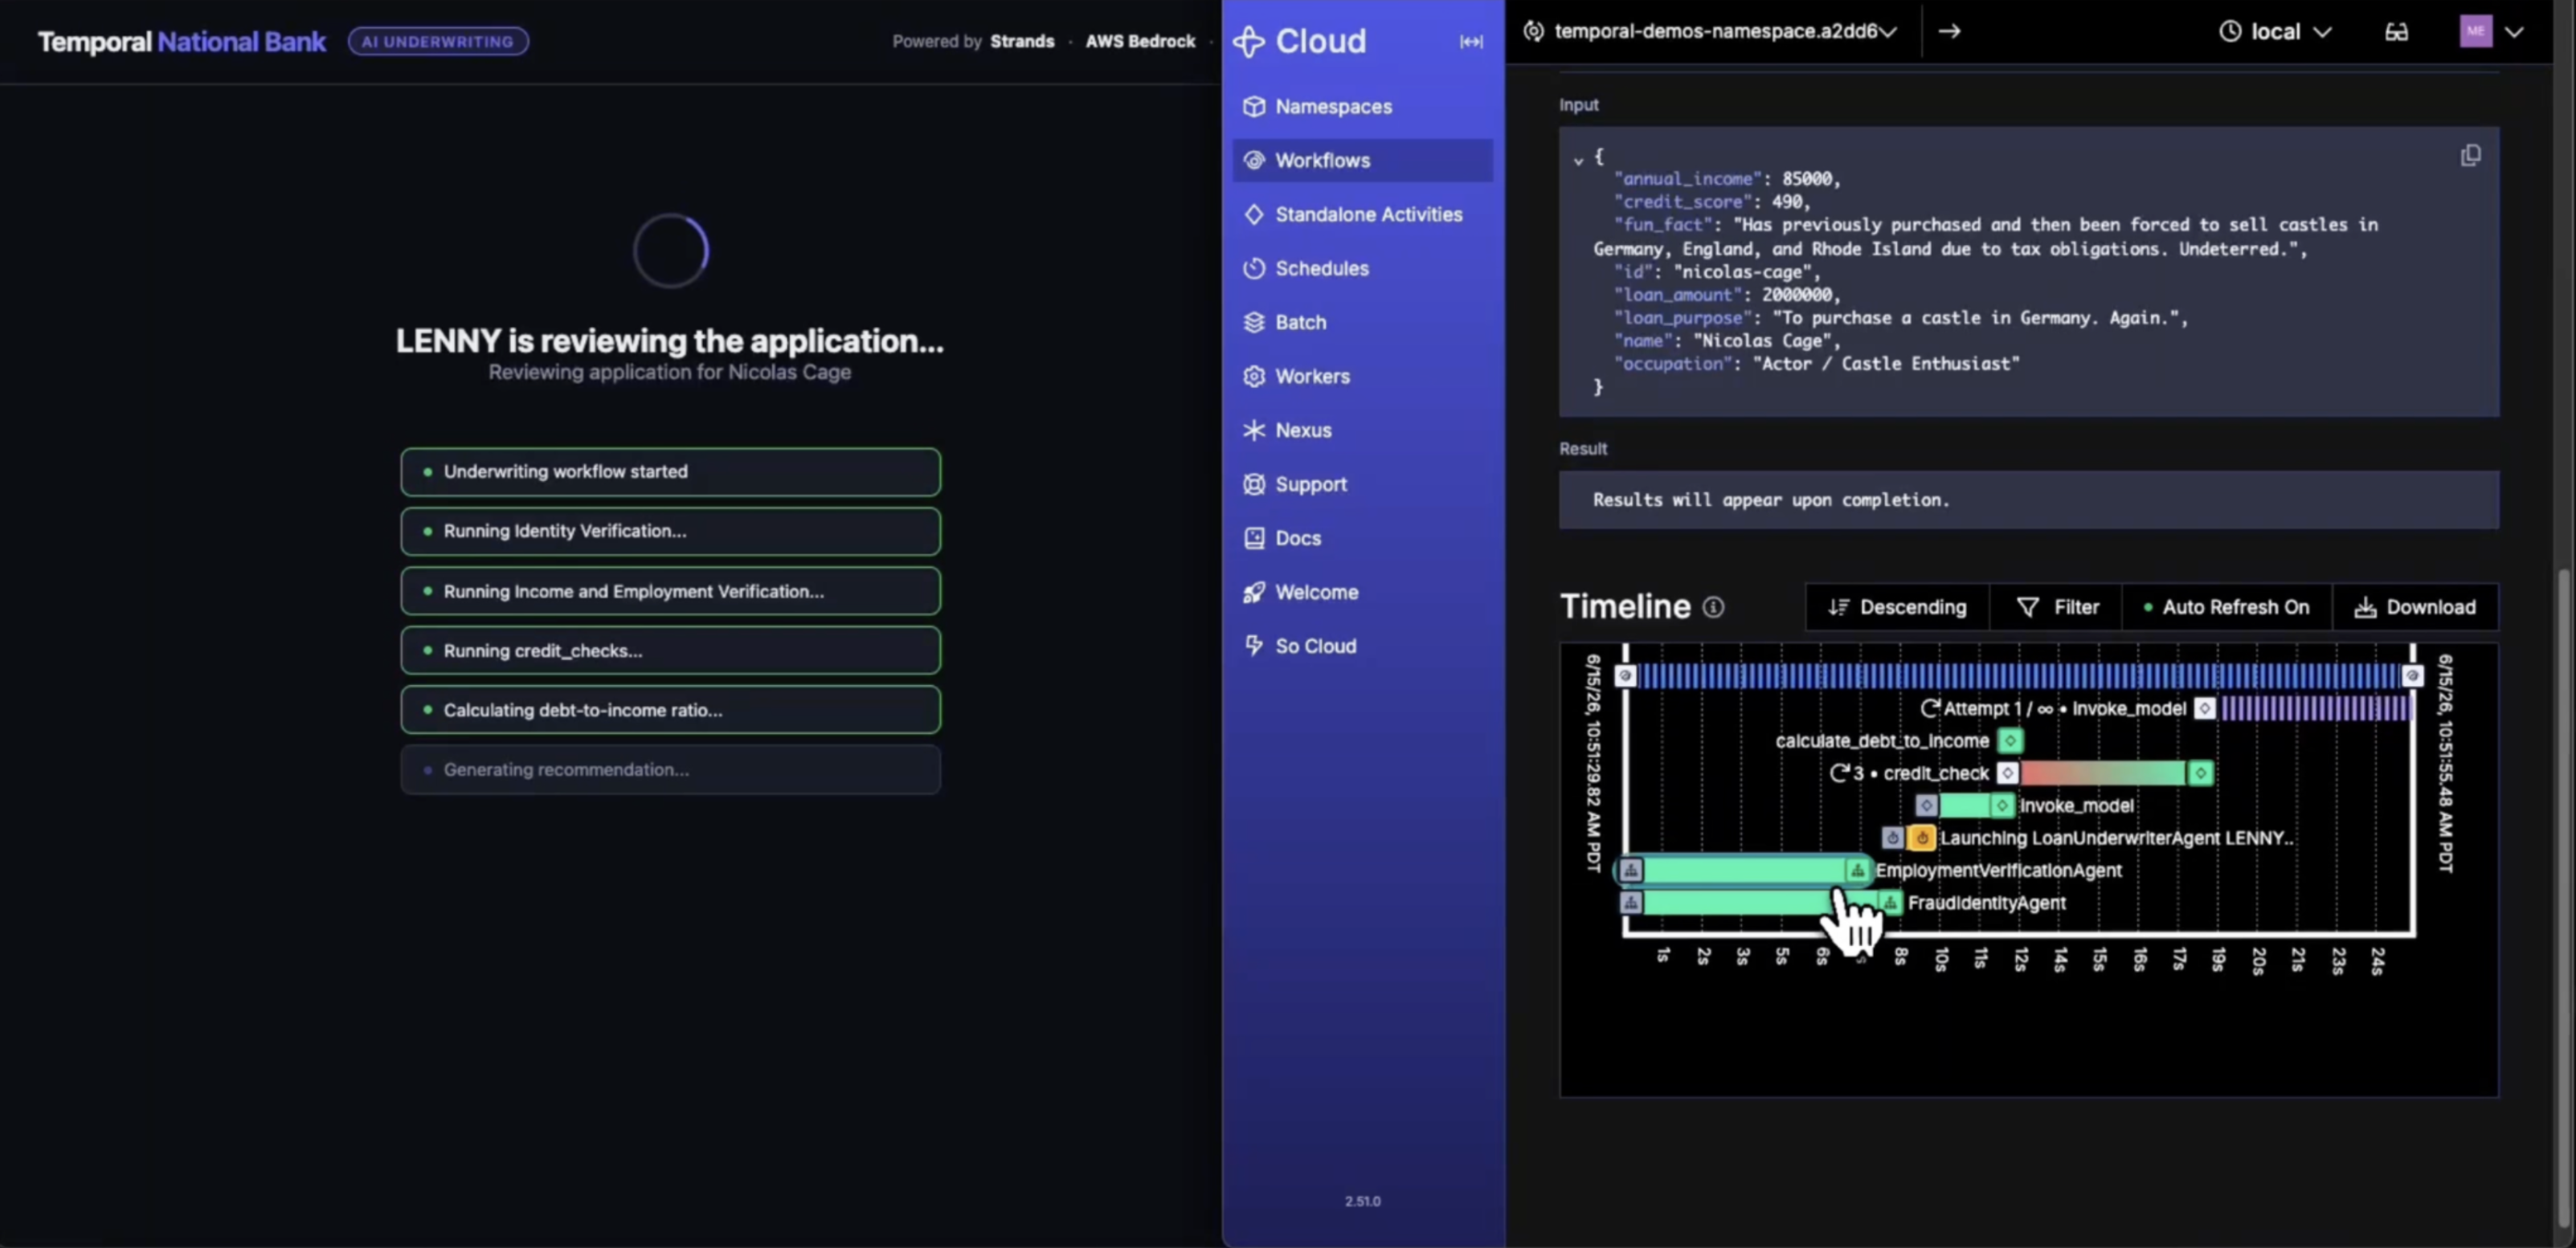Screen dimensions: 2576x1248
Task: Click 'Running credit_checks...' step
Action: pyautogui.click(x=670, y=651)
